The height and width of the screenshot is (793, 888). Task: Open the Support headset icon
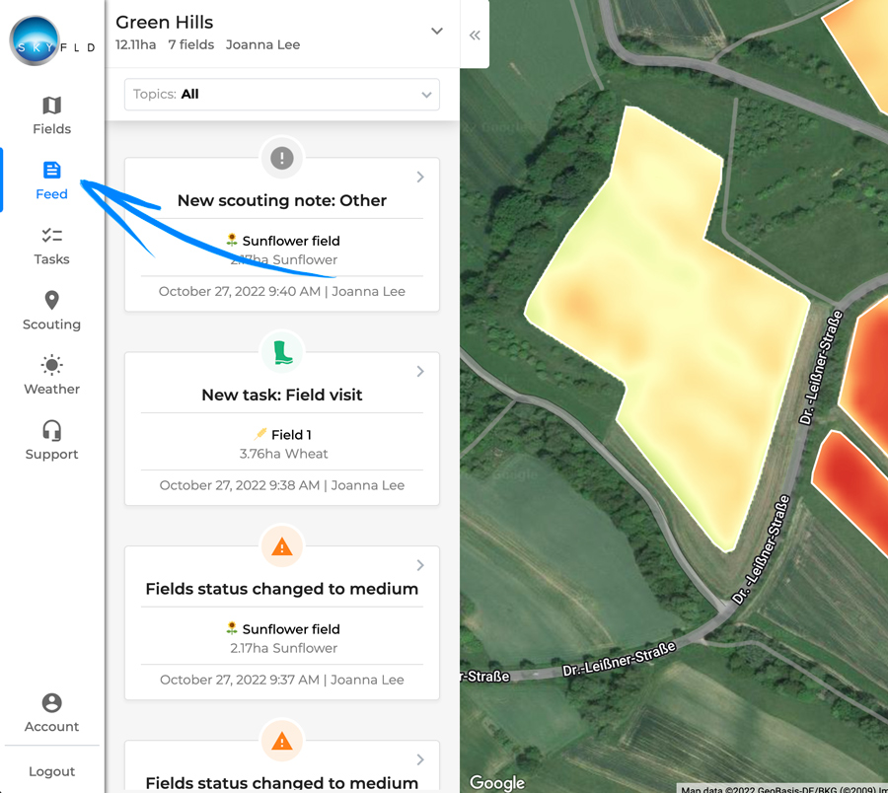pos(51,430)
